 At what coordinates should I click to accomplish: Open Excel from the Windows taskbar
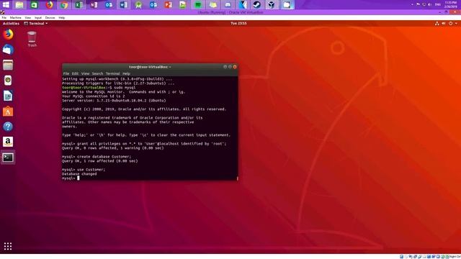tap(79, 5)
